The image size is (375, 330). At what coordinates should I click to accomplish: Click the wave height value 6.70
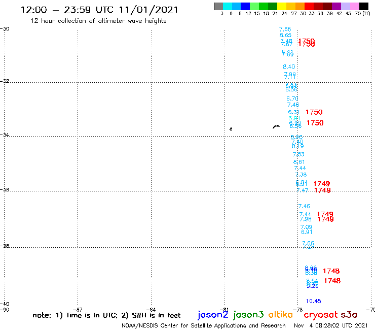click(292, 98)
